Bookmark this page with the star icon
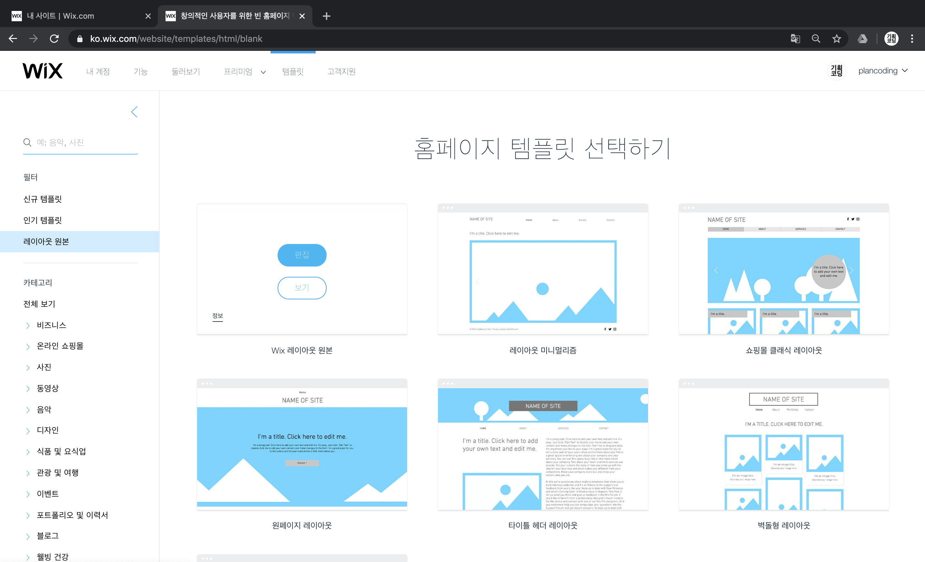Screen dimensions: 925x562 (x=836, y=39)
